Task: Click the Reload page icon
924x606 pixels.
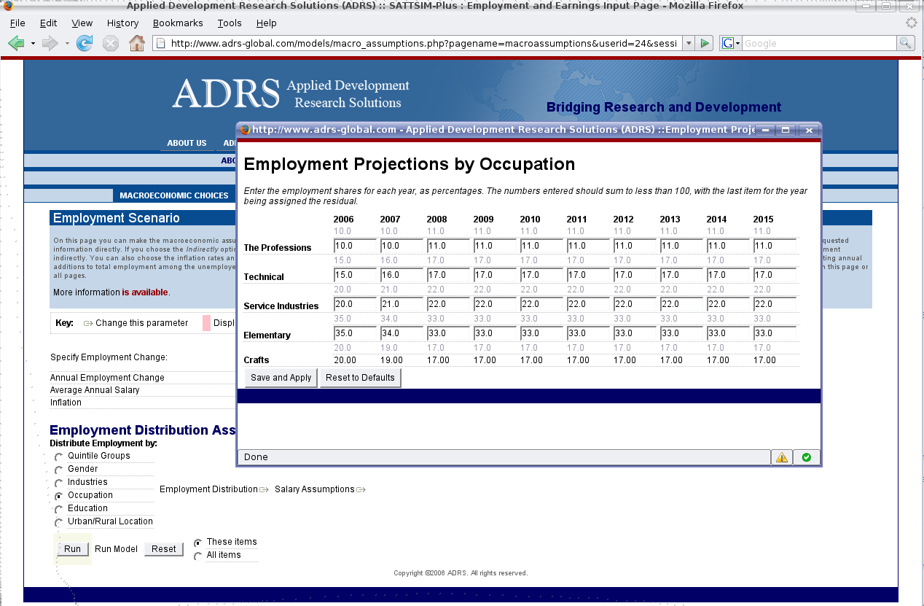Action: [x=85, y=44]
